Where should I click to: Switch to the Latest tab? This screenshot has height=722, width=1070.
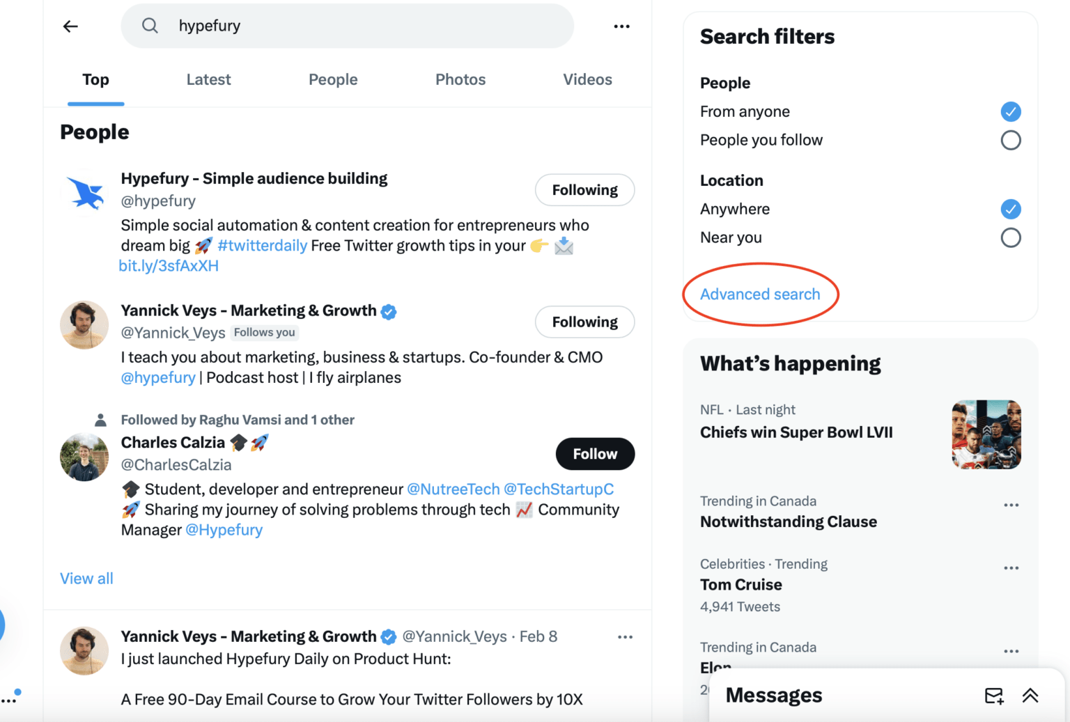208,79
